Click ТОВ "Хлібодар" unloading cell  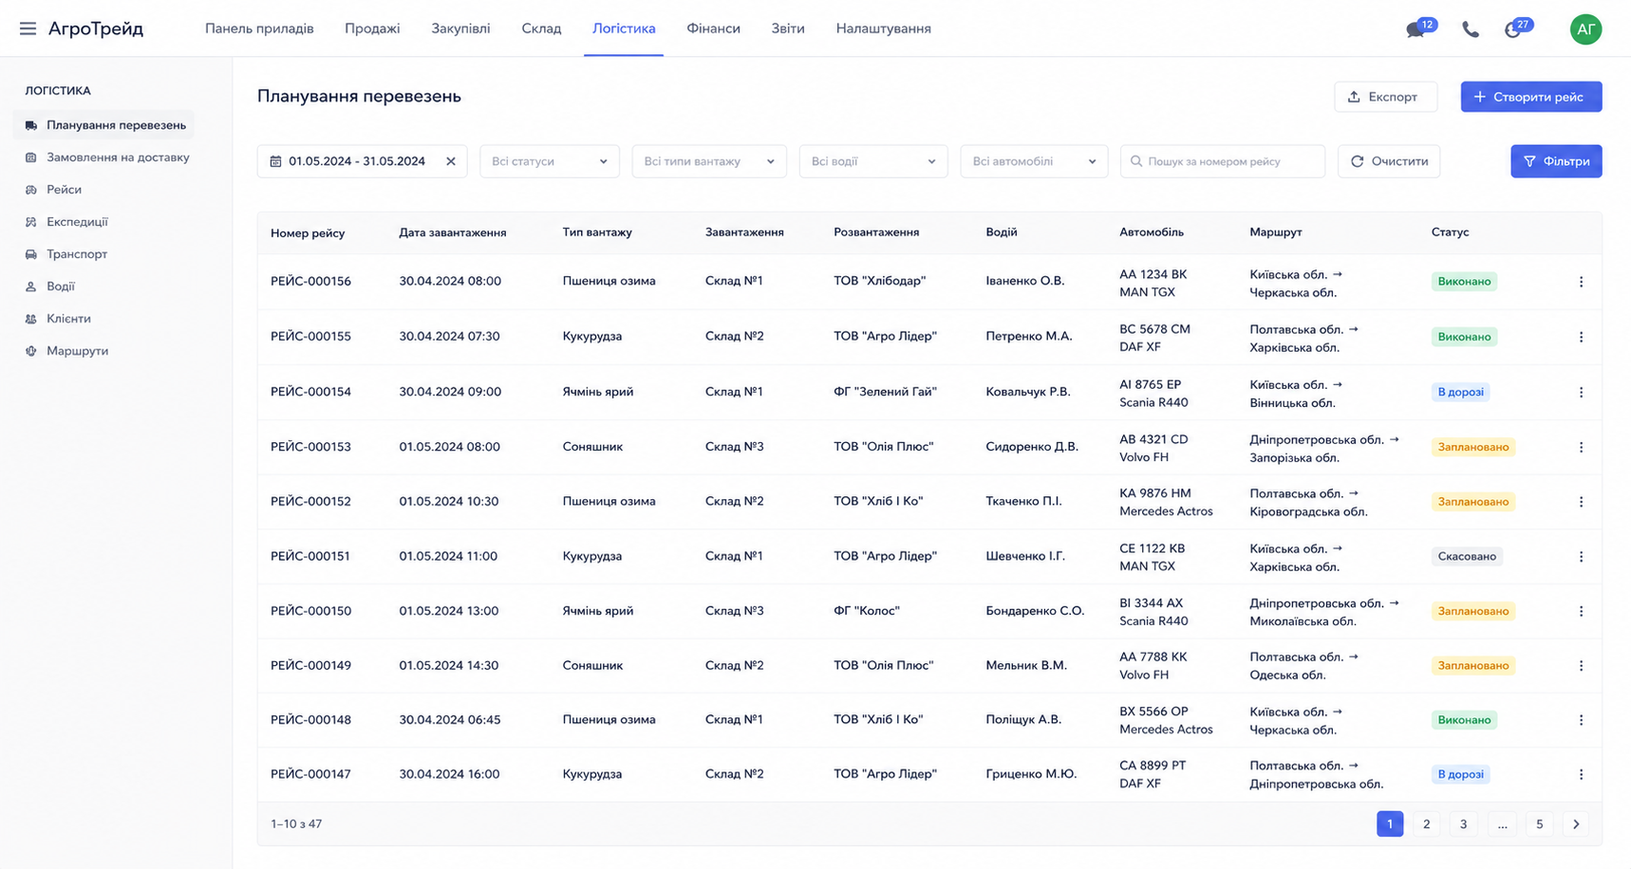click(x=879, y=282)
